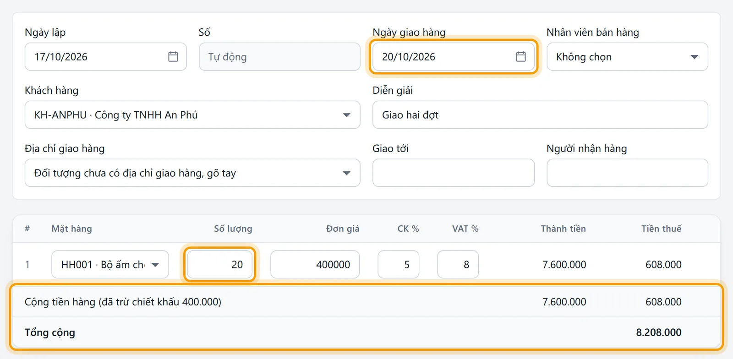733x359 pixels.
Task: Click the CK % column header
Action: [x=408, y=228]
